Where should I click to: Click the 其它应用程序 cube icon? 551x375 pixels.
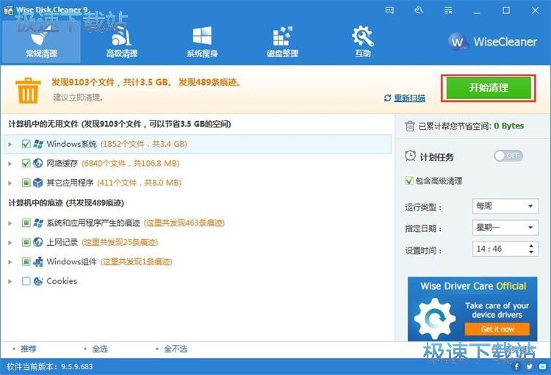pyautogui.click(x=38, y=183)
